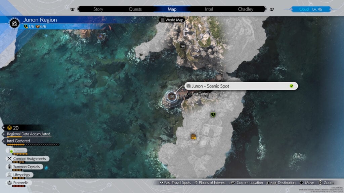Click the rest stop icon near Junon
The width and height of the screenshot is (344, 193).
183,47
